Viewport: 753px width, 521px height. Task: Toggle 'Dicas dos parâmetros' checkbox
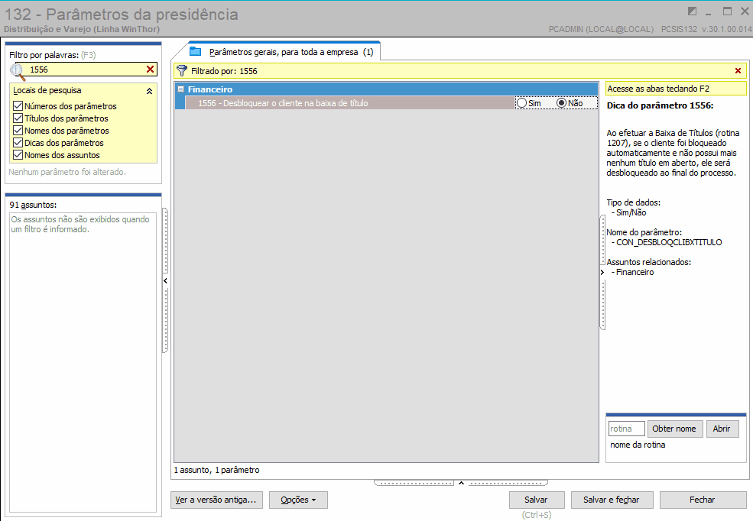[18, 143]
